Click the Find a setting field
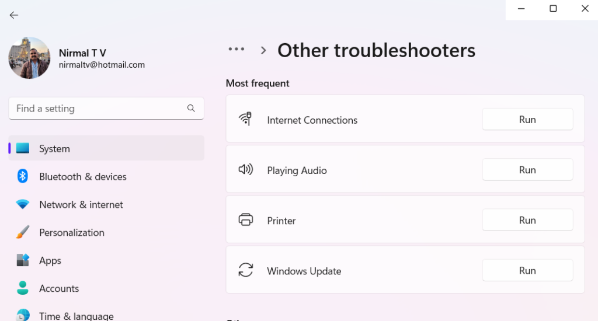598x321 pixels. click(106, 109)
